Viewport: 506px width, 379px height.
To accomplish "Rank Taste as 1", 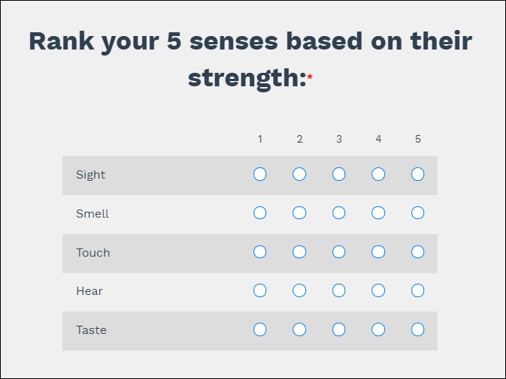I will pos(260,329).
